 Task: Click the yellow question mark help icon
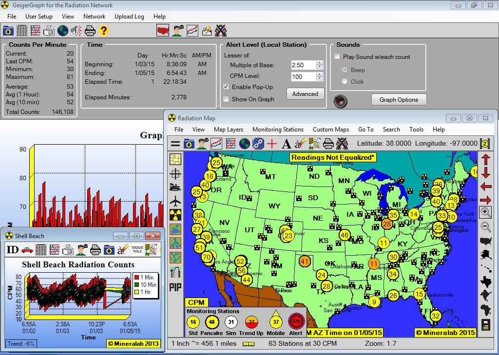point(103,31)
